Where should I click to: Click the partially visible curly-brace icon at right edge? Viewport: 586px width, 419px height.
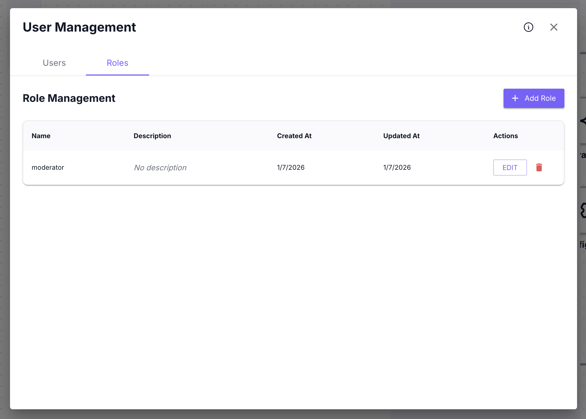[583, 210]
